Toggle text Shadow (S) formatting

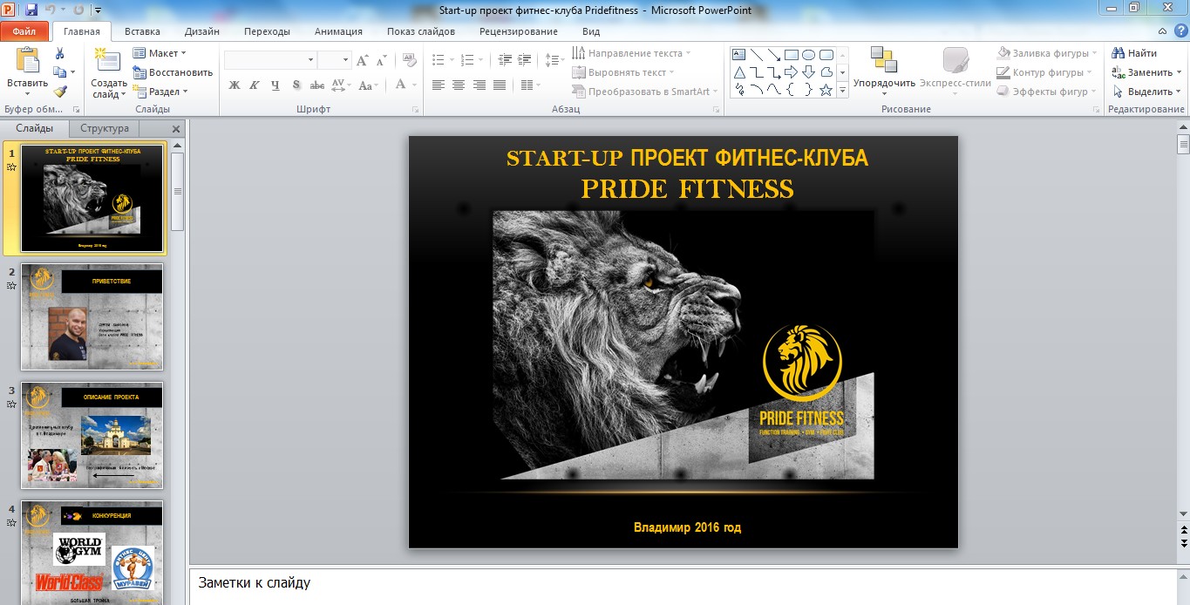(x=296, y=85)
